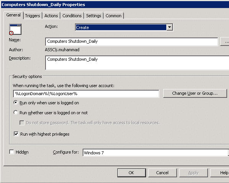
Task: Switch to the Common tab
Action: point(114,16)
